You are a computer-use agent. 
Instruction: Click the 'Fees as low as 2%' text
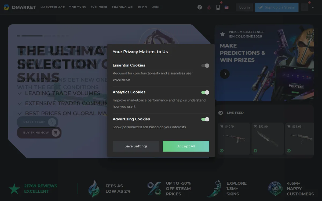tap(118, 189)
